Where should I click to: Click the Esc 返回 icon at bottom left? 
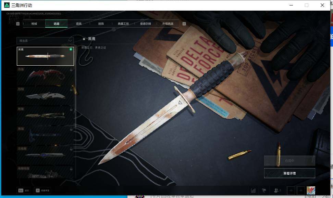23,190
